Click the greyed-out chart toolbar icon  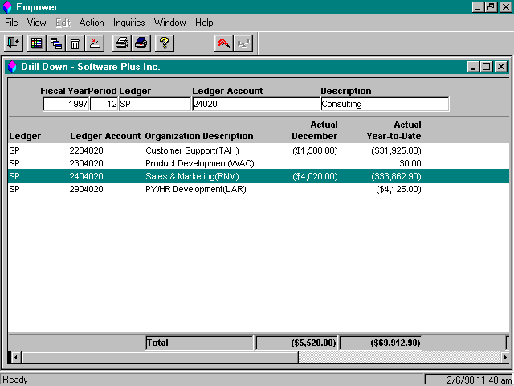(x=243, y=43)
